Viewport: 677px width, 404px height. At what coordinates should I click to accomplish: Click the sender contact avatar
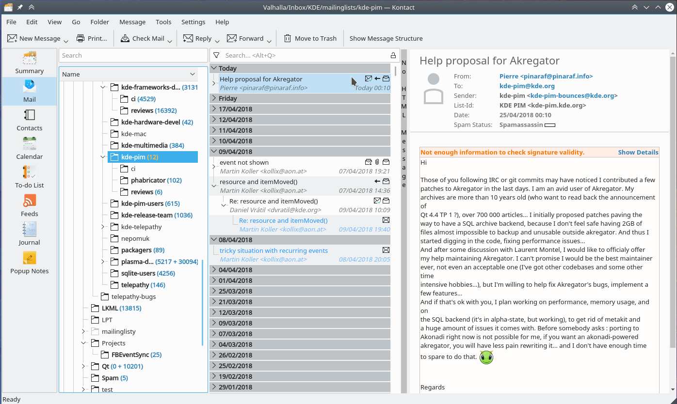click(x=434, y=89)
